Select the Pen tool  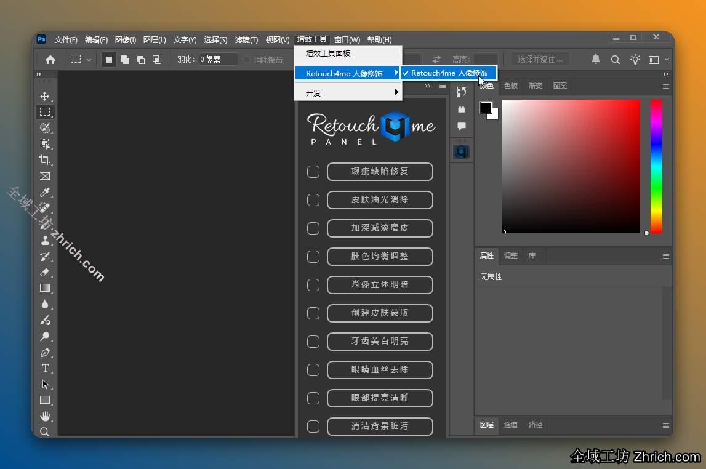pyautogui.click(x=44, y=353)
